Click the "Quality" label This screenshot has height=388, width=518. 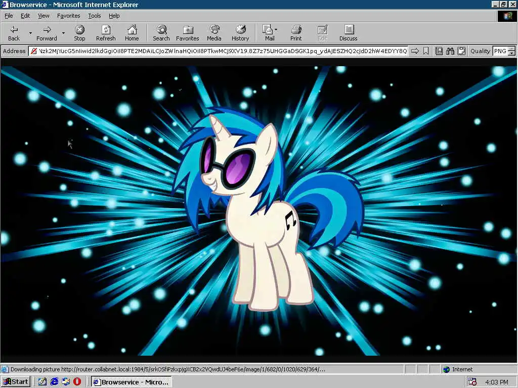[481, 51]
